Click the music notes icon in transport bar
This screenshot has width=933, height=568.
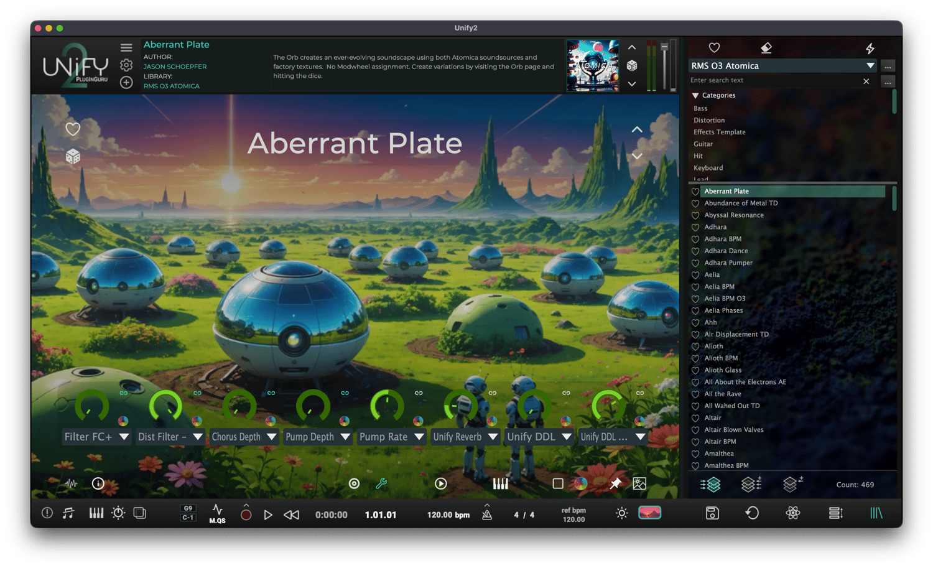tap(68, 513)
